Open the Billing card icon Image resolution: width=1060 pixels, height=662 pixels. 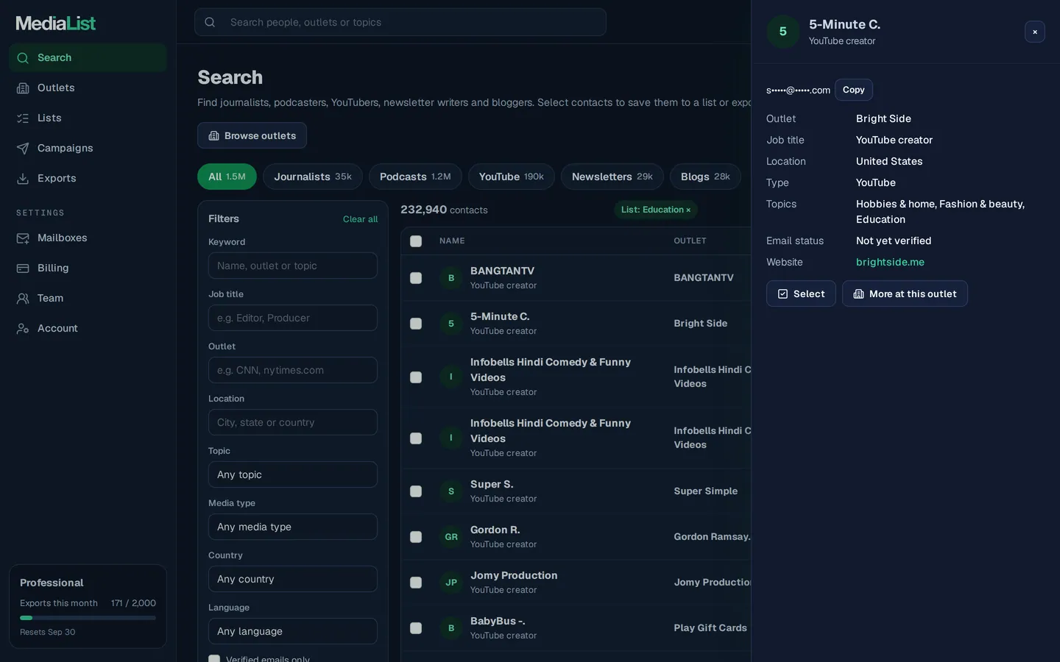[x=23, y=268]
